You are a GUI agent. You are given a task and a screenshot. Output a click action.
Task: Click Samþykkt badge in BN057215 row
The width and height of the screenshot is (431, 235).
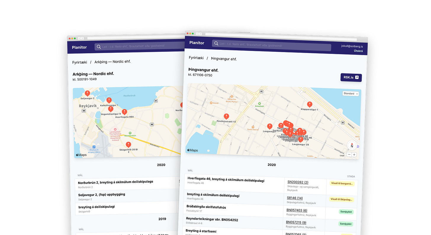[345, 224]
